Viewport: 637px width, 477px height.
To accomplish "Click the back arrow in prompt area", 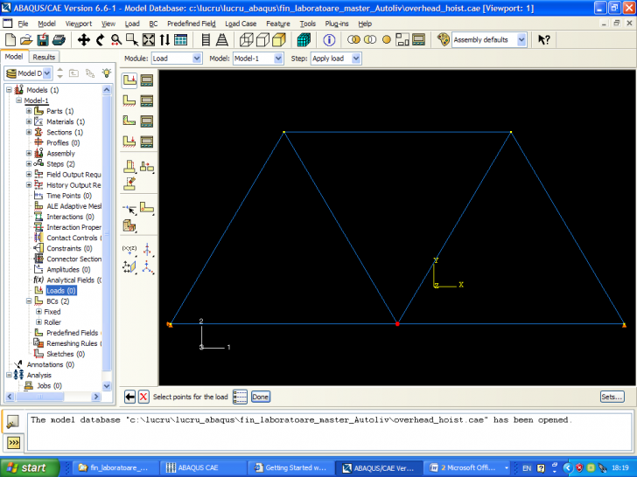I will pyautogui.click(x=130, y=397).
